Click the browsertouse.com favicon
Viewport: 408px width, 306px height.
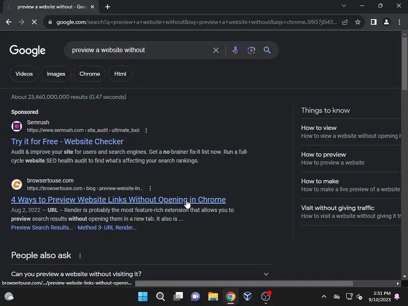[17, 184]
